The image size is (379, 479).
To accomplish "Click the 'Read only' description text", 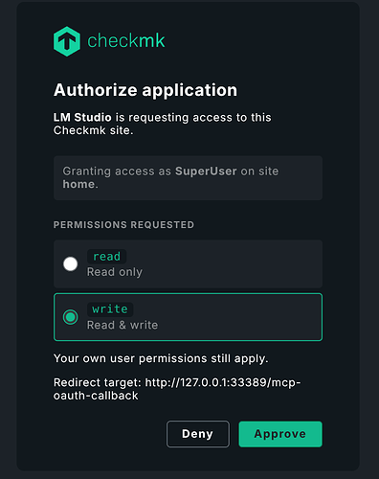I will [115, 272].
